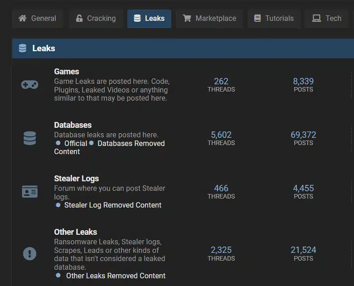Open the Official subforum link
This screenshot has width=354, height=286.
76,144
